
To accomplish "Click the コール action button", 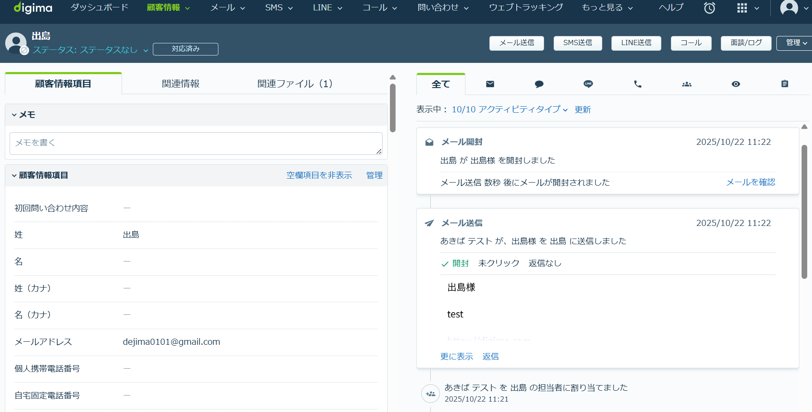I will pyautogui.click(x=691, y=43).
